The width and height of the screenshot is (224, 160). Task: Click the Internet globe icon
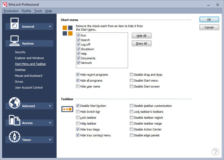(15, 103)
